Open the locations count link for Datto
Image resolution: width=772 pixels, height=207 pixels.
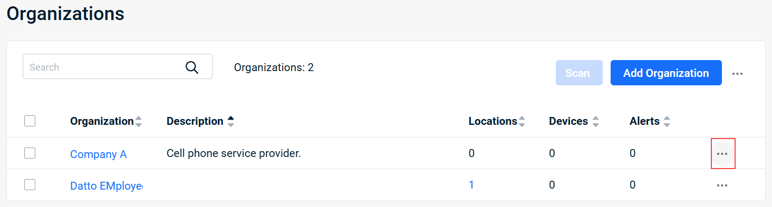(471, 185)
